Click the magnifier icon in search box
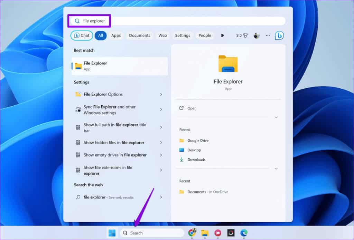This screenshot has height=240, width=354. pos(77,21)
